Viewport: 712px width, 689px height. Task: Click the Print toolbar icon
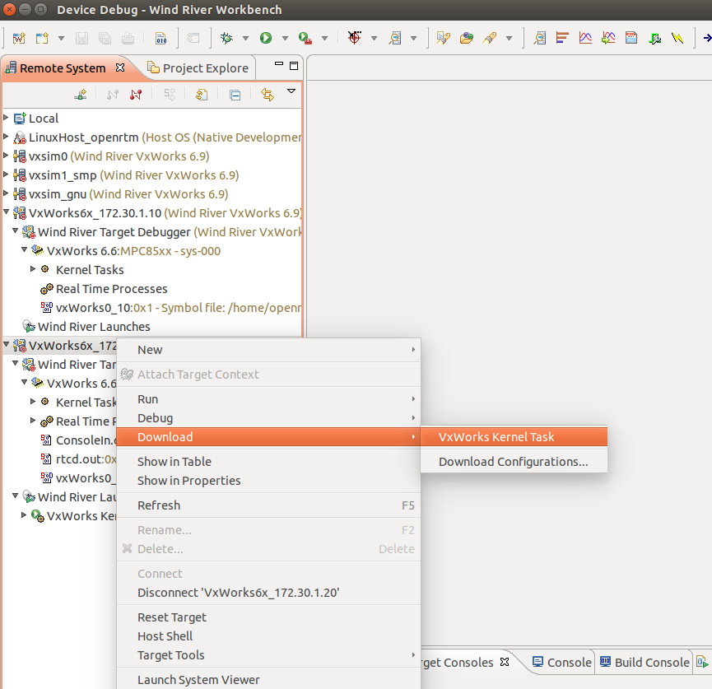[128, 38]
